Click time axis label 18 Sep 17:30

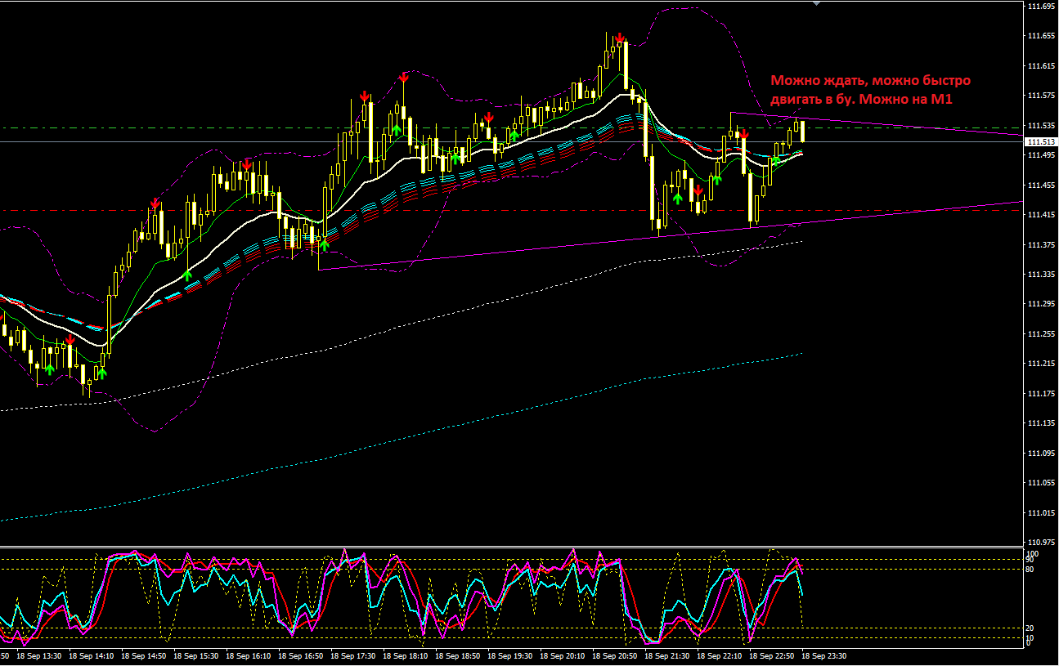tap(353, 655)
